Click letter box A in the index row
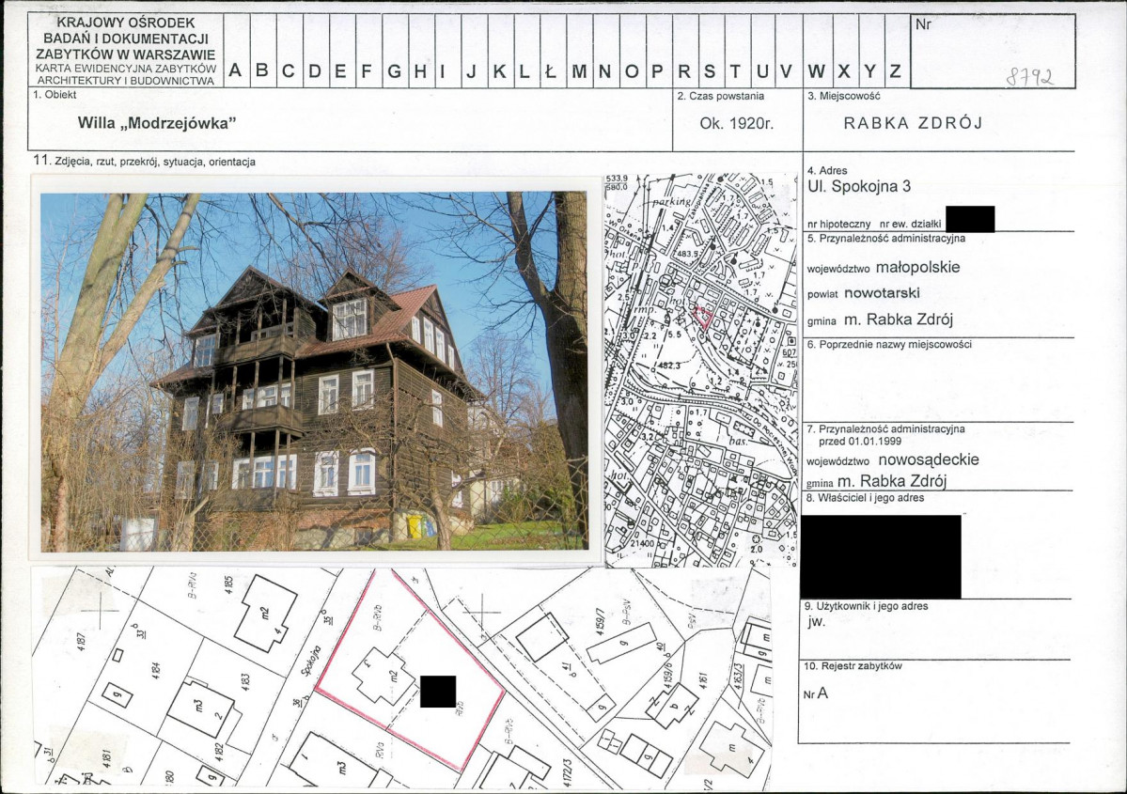Screen dimensions: 1127x794 coord(235,70)
